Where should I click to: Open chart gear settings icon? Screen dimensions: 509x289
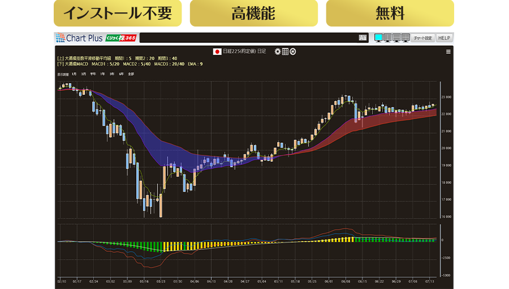click(x=278, y=51)
